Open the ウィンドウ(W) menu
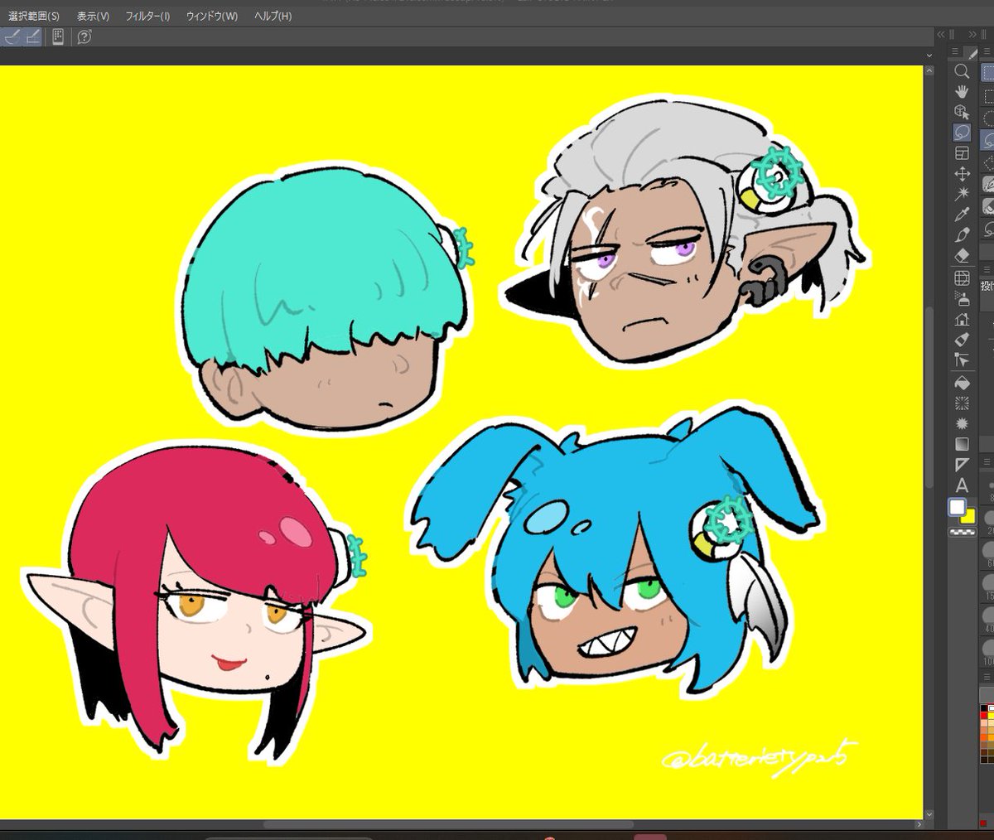 pyautogui.click(x=211, y=17)
